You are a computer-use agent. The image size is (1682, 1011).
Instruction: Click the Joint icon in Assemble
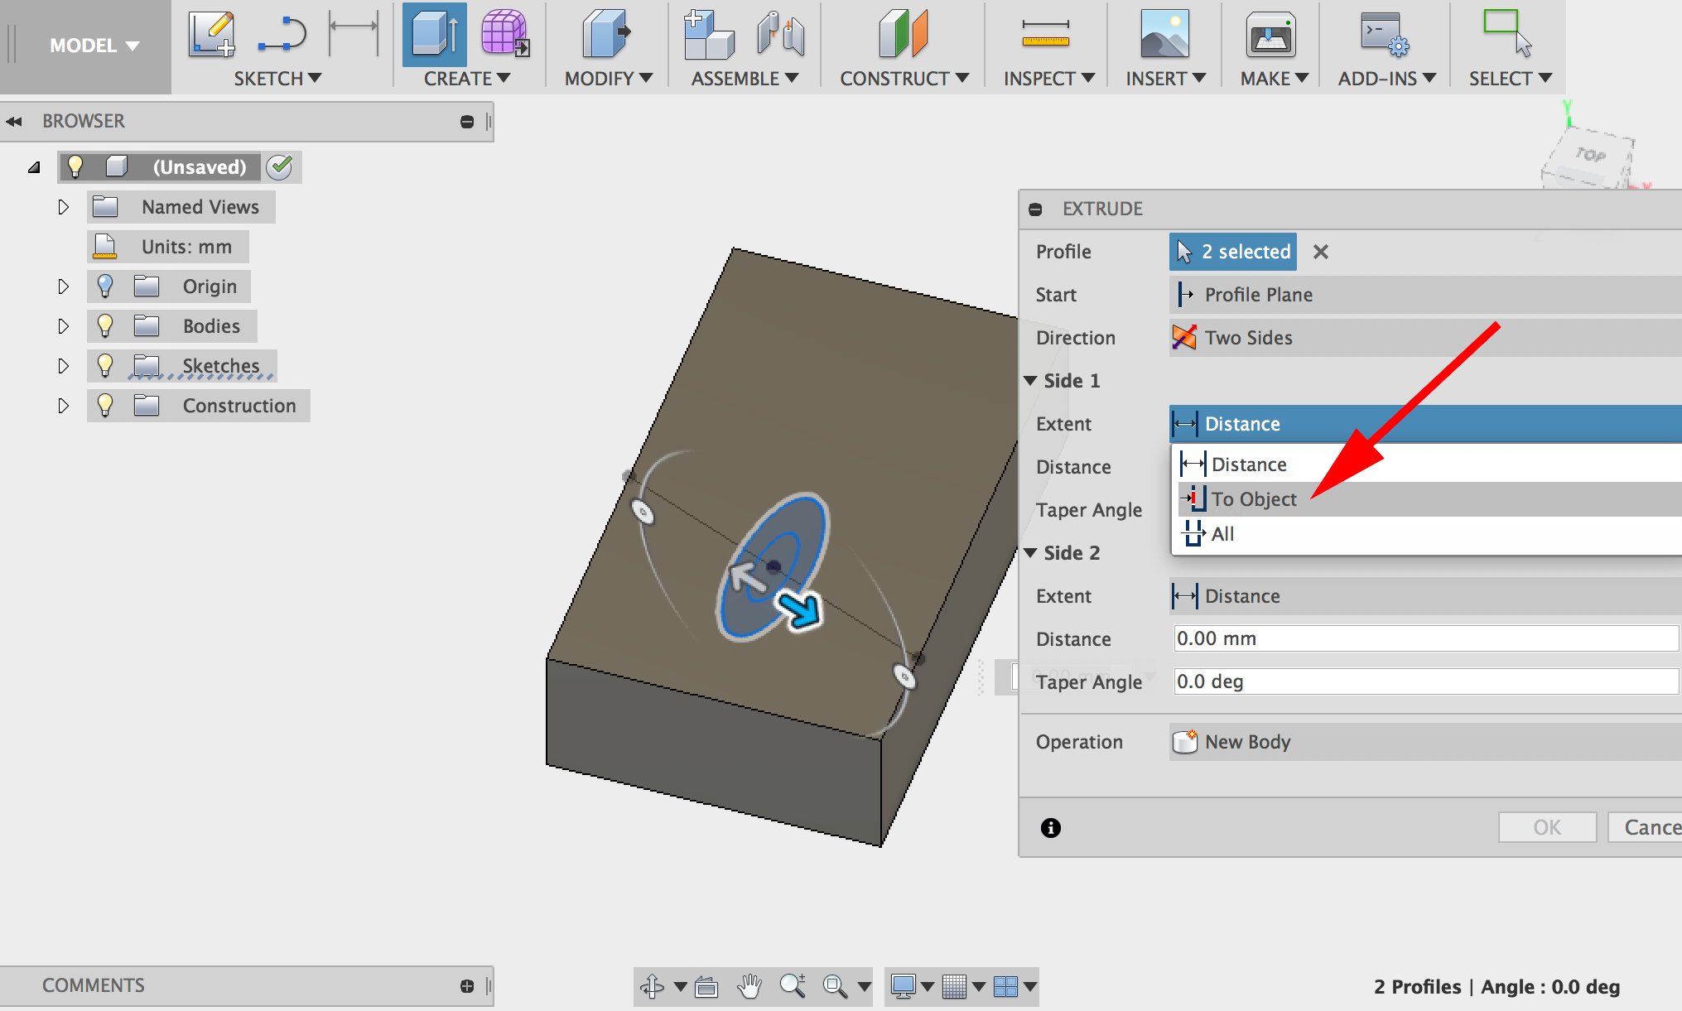coord(780,35)
